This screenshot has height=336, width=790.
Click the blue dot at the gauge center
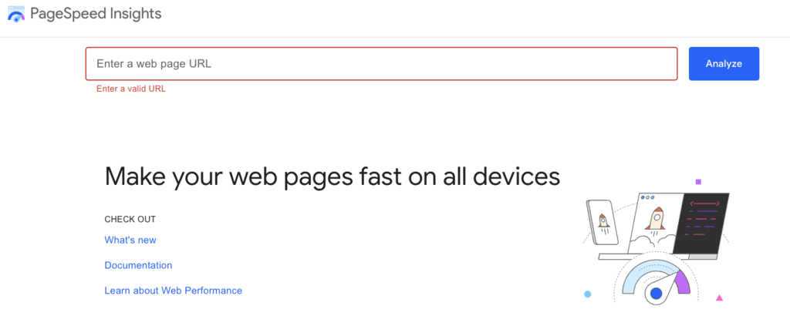[657, 294]
